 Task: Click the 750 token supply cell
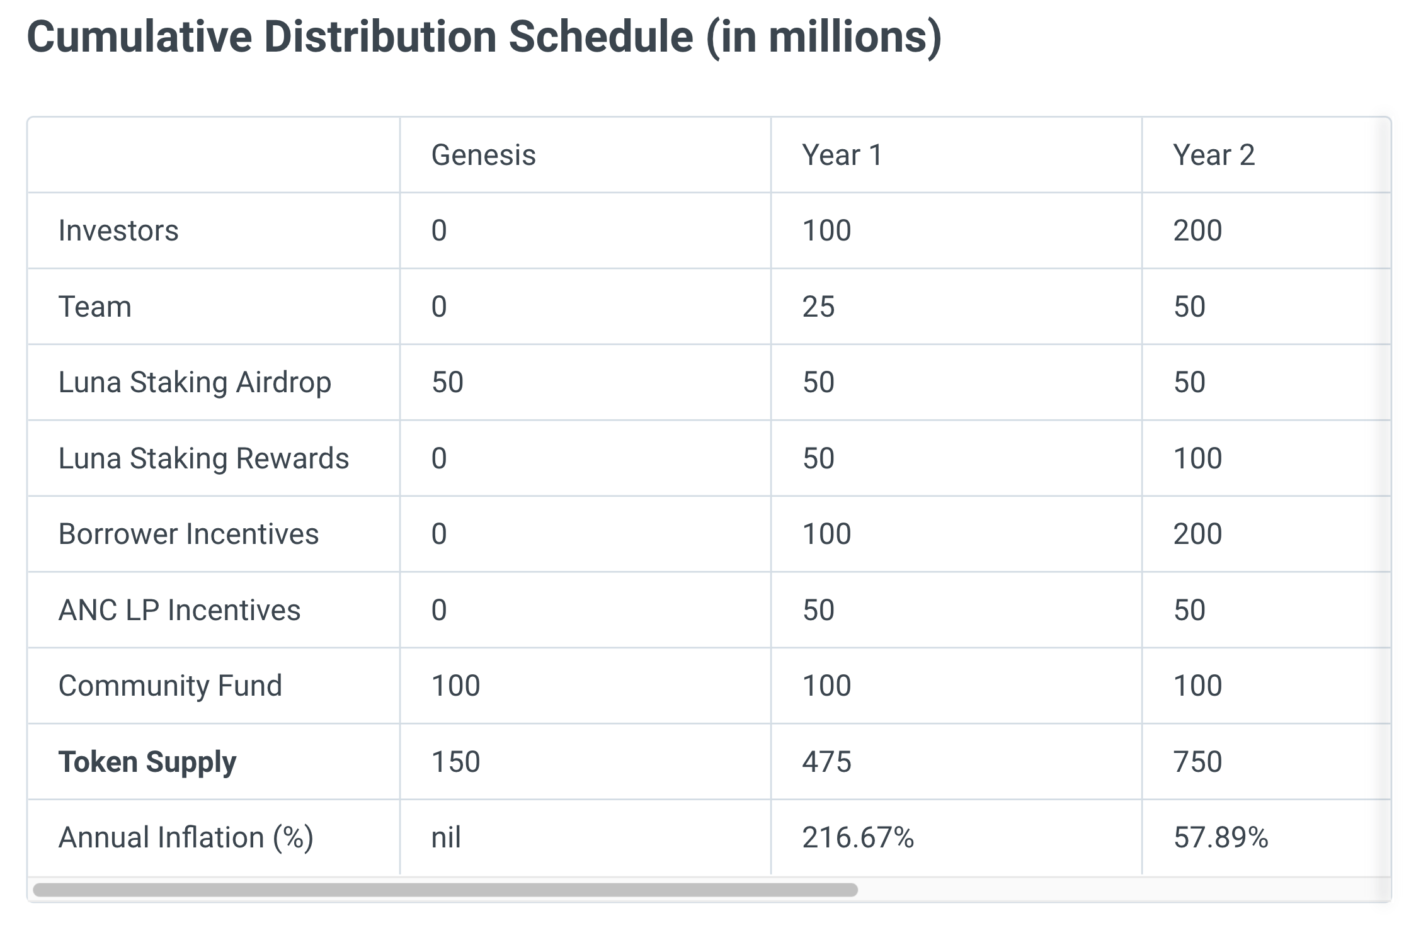(1197, 762)
